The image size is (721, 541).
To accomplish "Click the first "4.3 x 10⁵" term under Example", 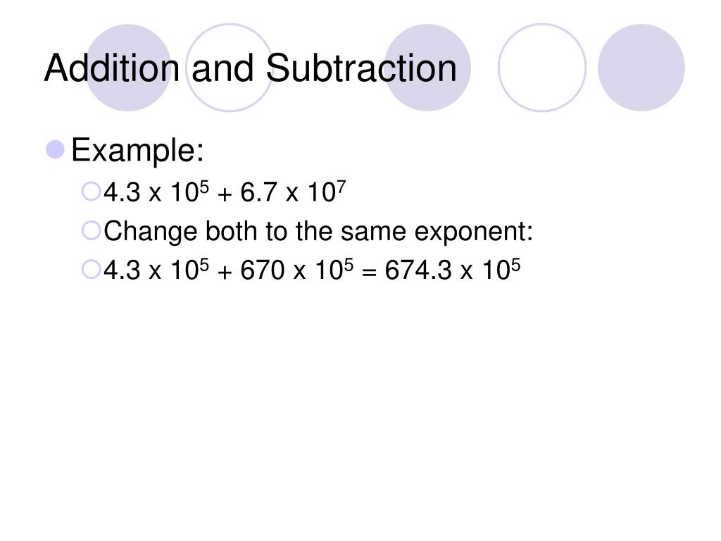I will coord(156,192).
